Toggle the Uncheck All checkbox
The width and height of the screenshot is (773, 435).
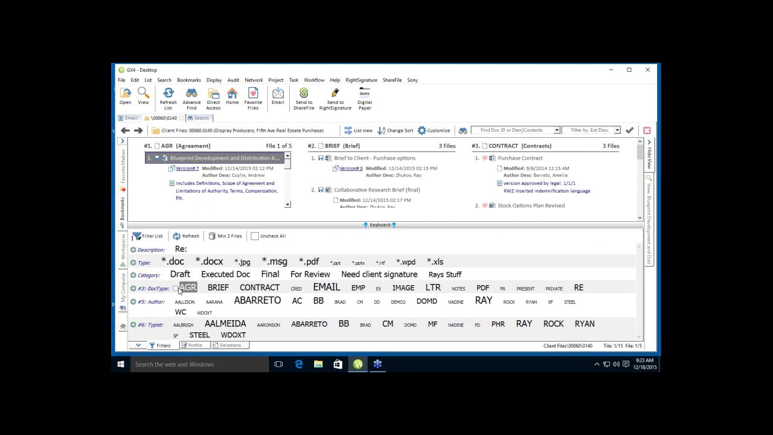pos(255,236)
